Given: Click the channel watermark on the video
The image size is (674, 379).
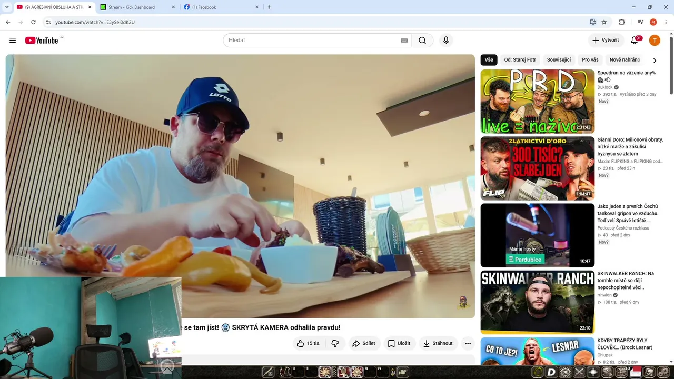Looking at the screenshot, I should [463, 302].
